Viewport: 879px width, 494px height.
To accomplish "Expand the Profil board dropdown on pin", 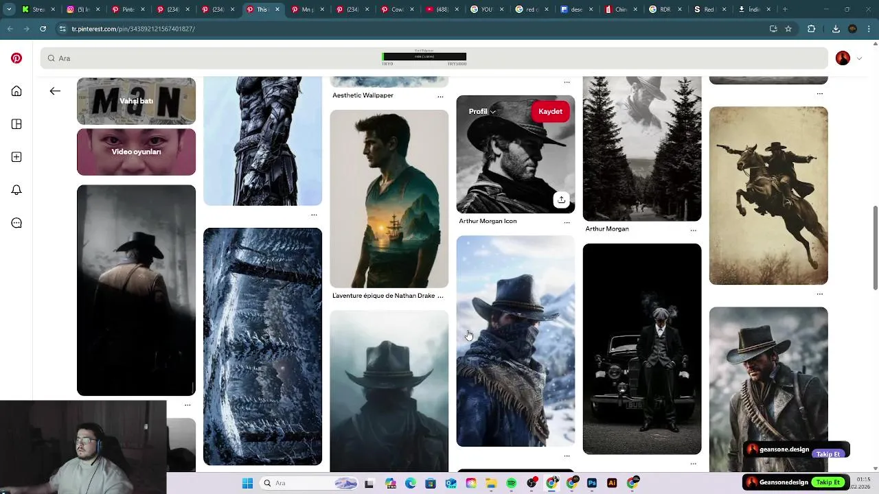I will click(482, 111).
